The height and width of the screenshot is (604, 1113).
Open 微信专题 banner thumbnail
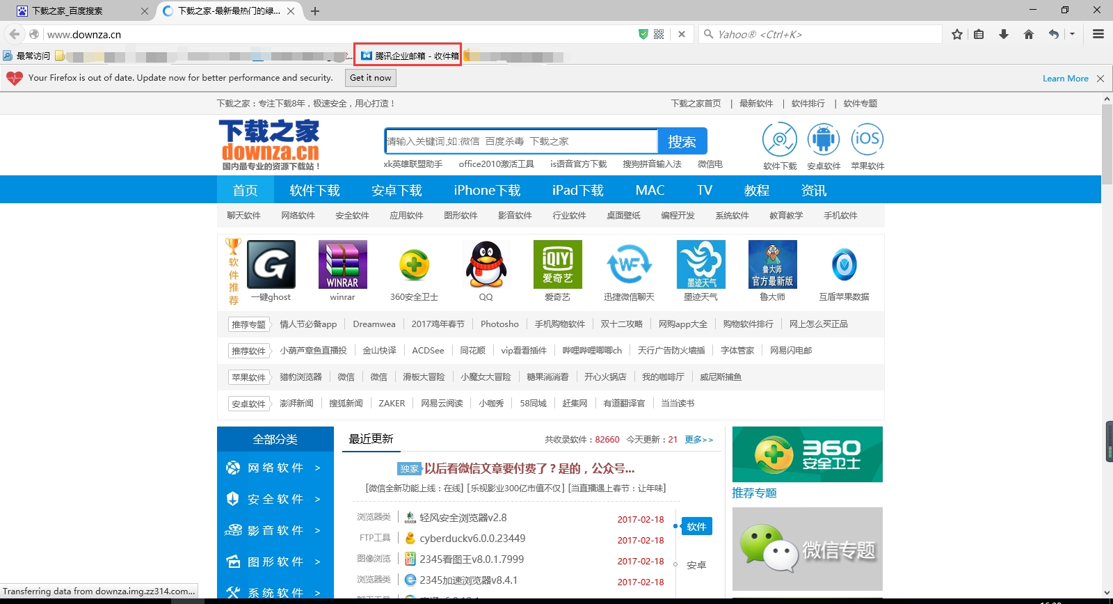pyautogui.click(x=808, y=549)
